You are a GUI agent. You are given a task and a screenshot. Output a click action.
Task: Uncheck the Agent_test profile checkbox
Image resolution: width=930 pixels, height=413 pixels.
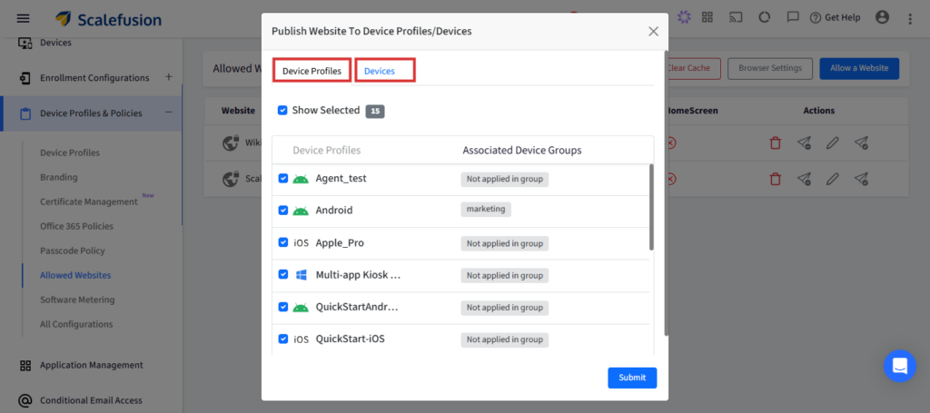click(x=283, y=178)
